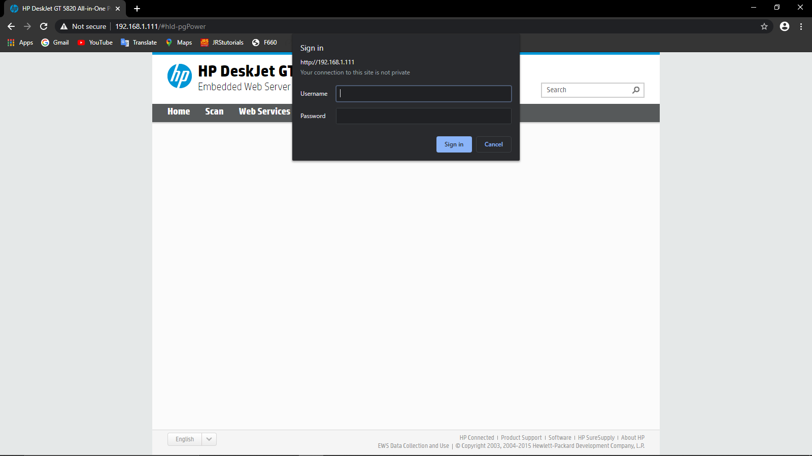
Task: Expand the English language selector
Action: (x=208, y=439)
